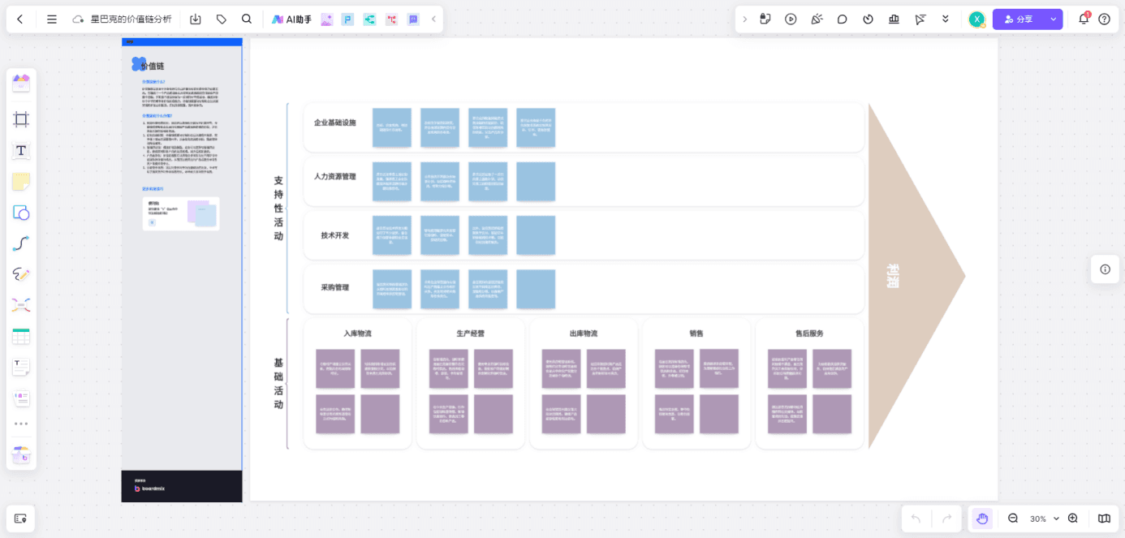Expand right toolbar with the right chevron

(x=745, y=19)
